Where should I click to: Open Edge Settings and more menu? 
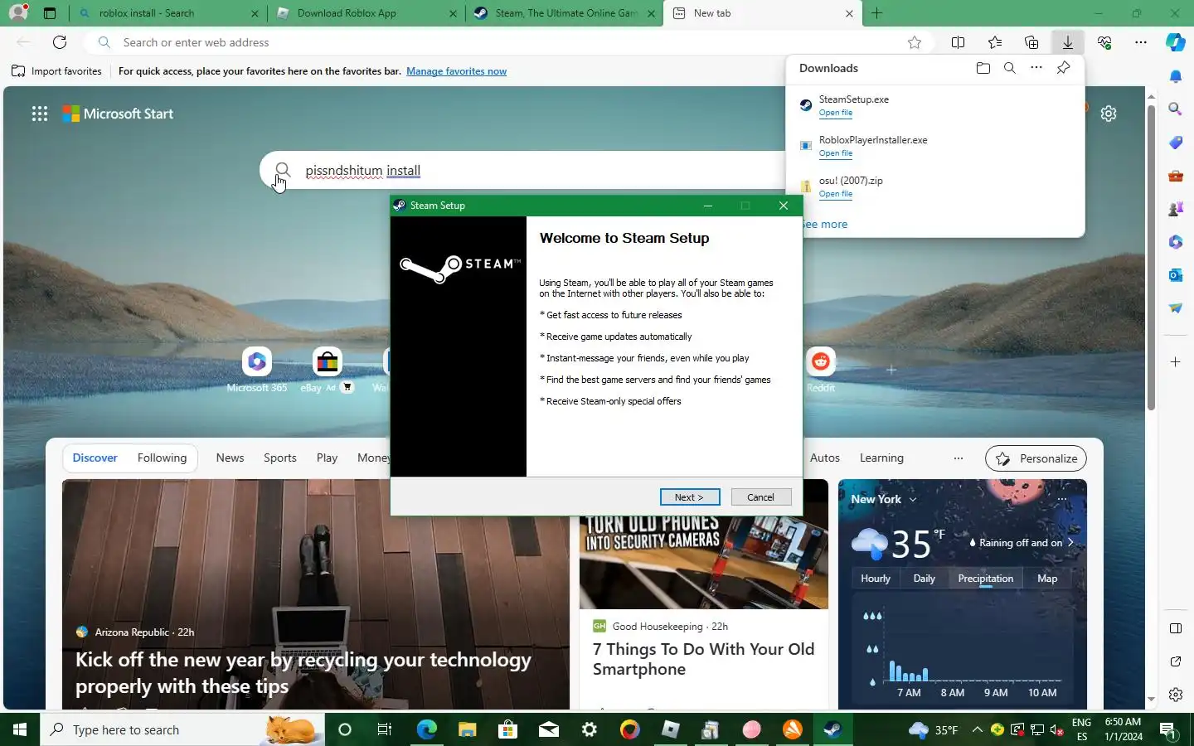tap(1141, 42)
